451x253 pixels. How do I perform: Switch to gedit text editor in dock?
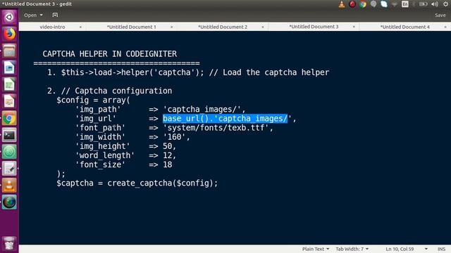click(9, 169)
